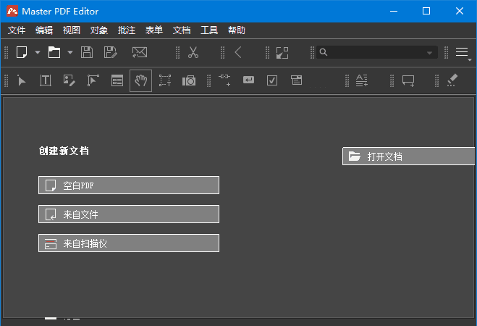Click the add comment note icon

click(408, 80)
